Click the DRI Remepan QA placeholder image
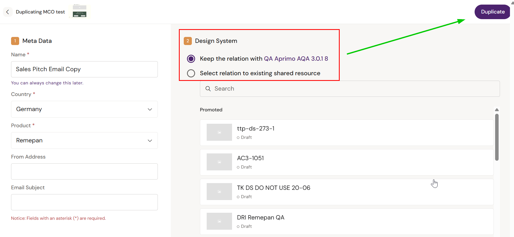The width and height of the screenshot is (514, 237). click(219, 221)
